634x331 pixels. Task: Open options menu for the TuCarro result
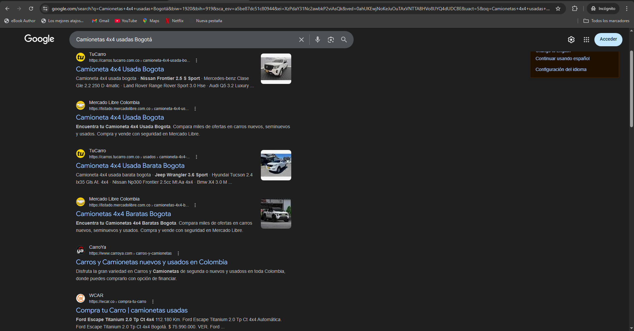pyautogui.click(x=196, y=60)
